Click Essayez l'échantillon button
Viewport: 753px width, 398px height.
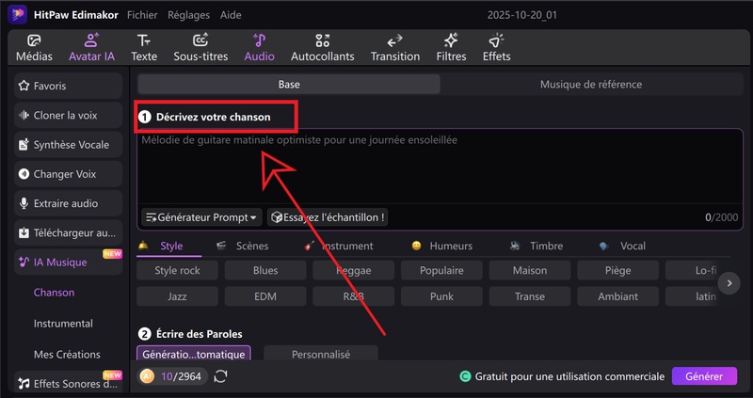point(328,217)
